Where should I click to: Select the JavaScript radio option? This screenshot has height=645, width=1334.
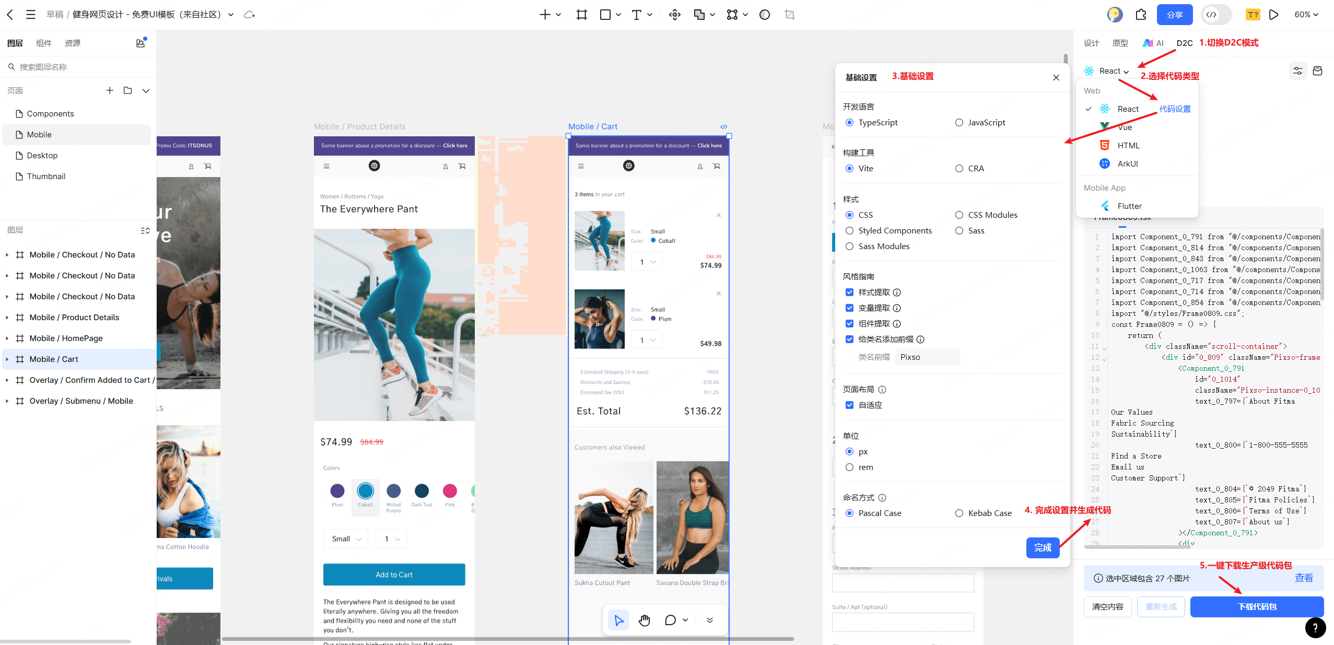coord(959,123)
